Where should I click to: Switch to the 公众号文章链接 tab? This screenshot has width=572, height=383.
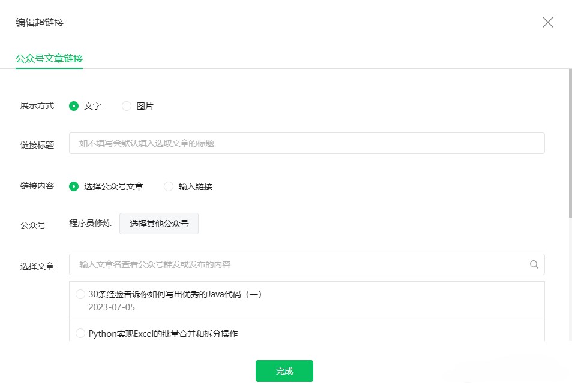(x=49, y=58)
